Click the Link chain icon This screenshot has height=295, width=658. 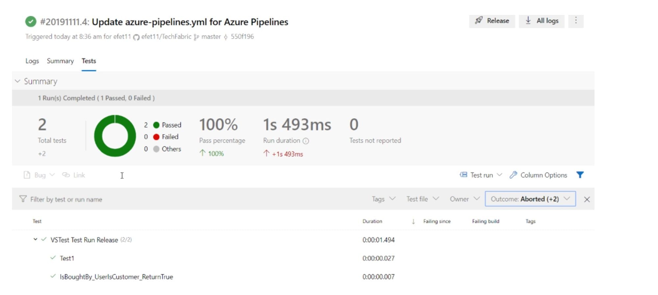point(66,175)
